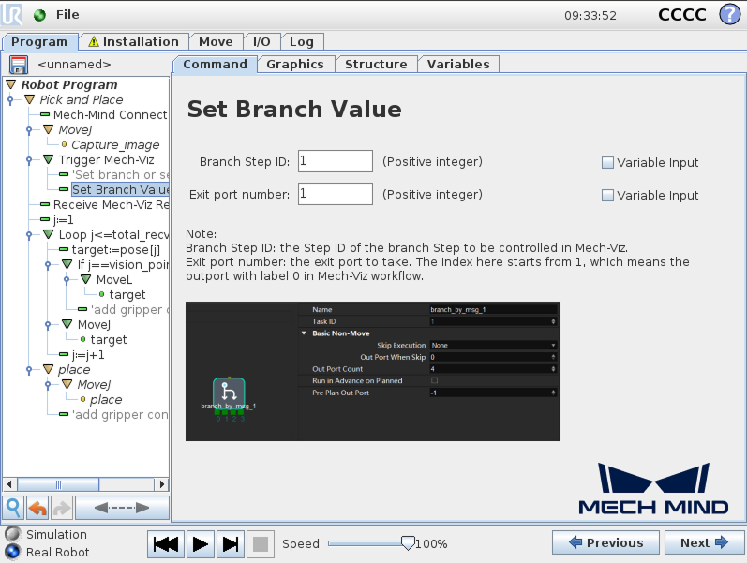The image size is (747, 563).
Task: Click the <unnamed> program name
Action: (74, 65)
